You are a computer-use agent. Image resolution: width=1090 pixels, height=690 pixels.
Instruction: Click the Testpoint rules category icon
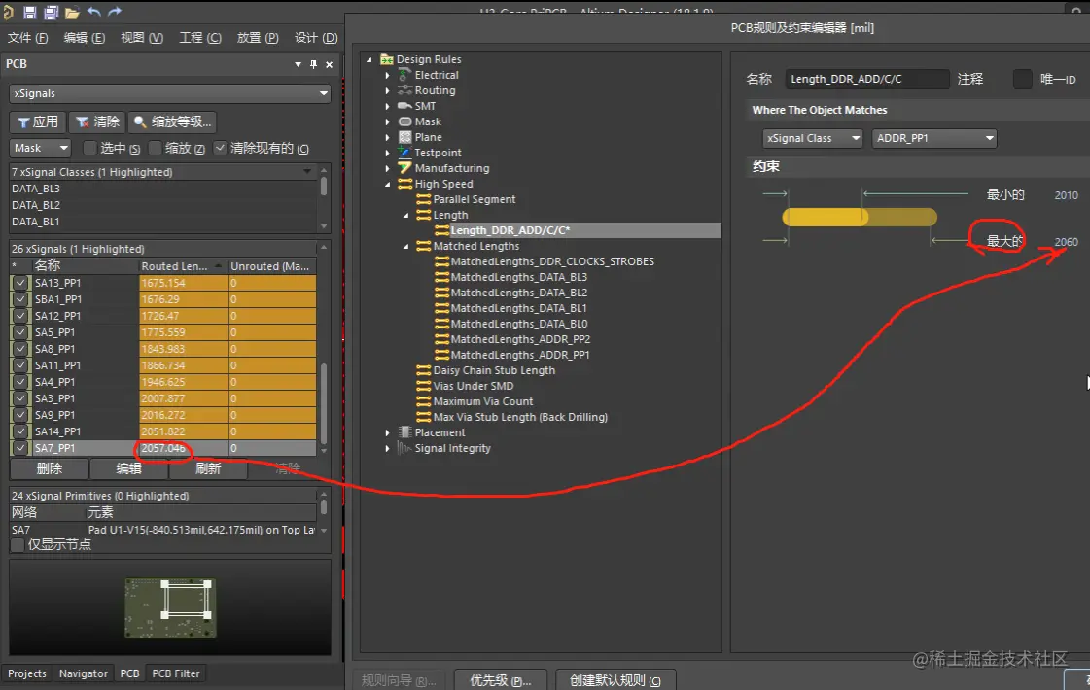[x=404, y=153]
